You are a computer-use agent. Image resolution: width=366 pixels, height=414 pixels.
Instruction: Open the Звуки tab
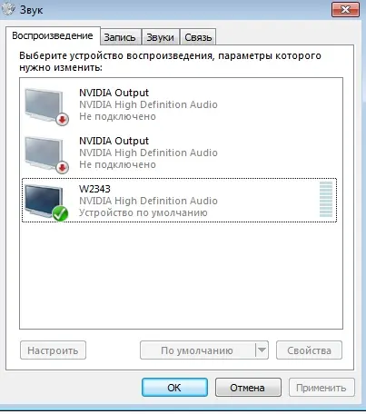pyautogui.click(x=161, y=37)
